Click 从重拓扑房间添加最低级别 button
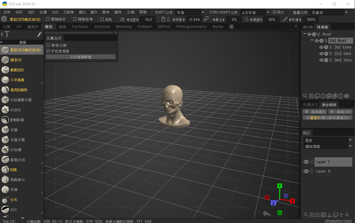This screenshot has width=355, height=223. (x=328, y=118)
